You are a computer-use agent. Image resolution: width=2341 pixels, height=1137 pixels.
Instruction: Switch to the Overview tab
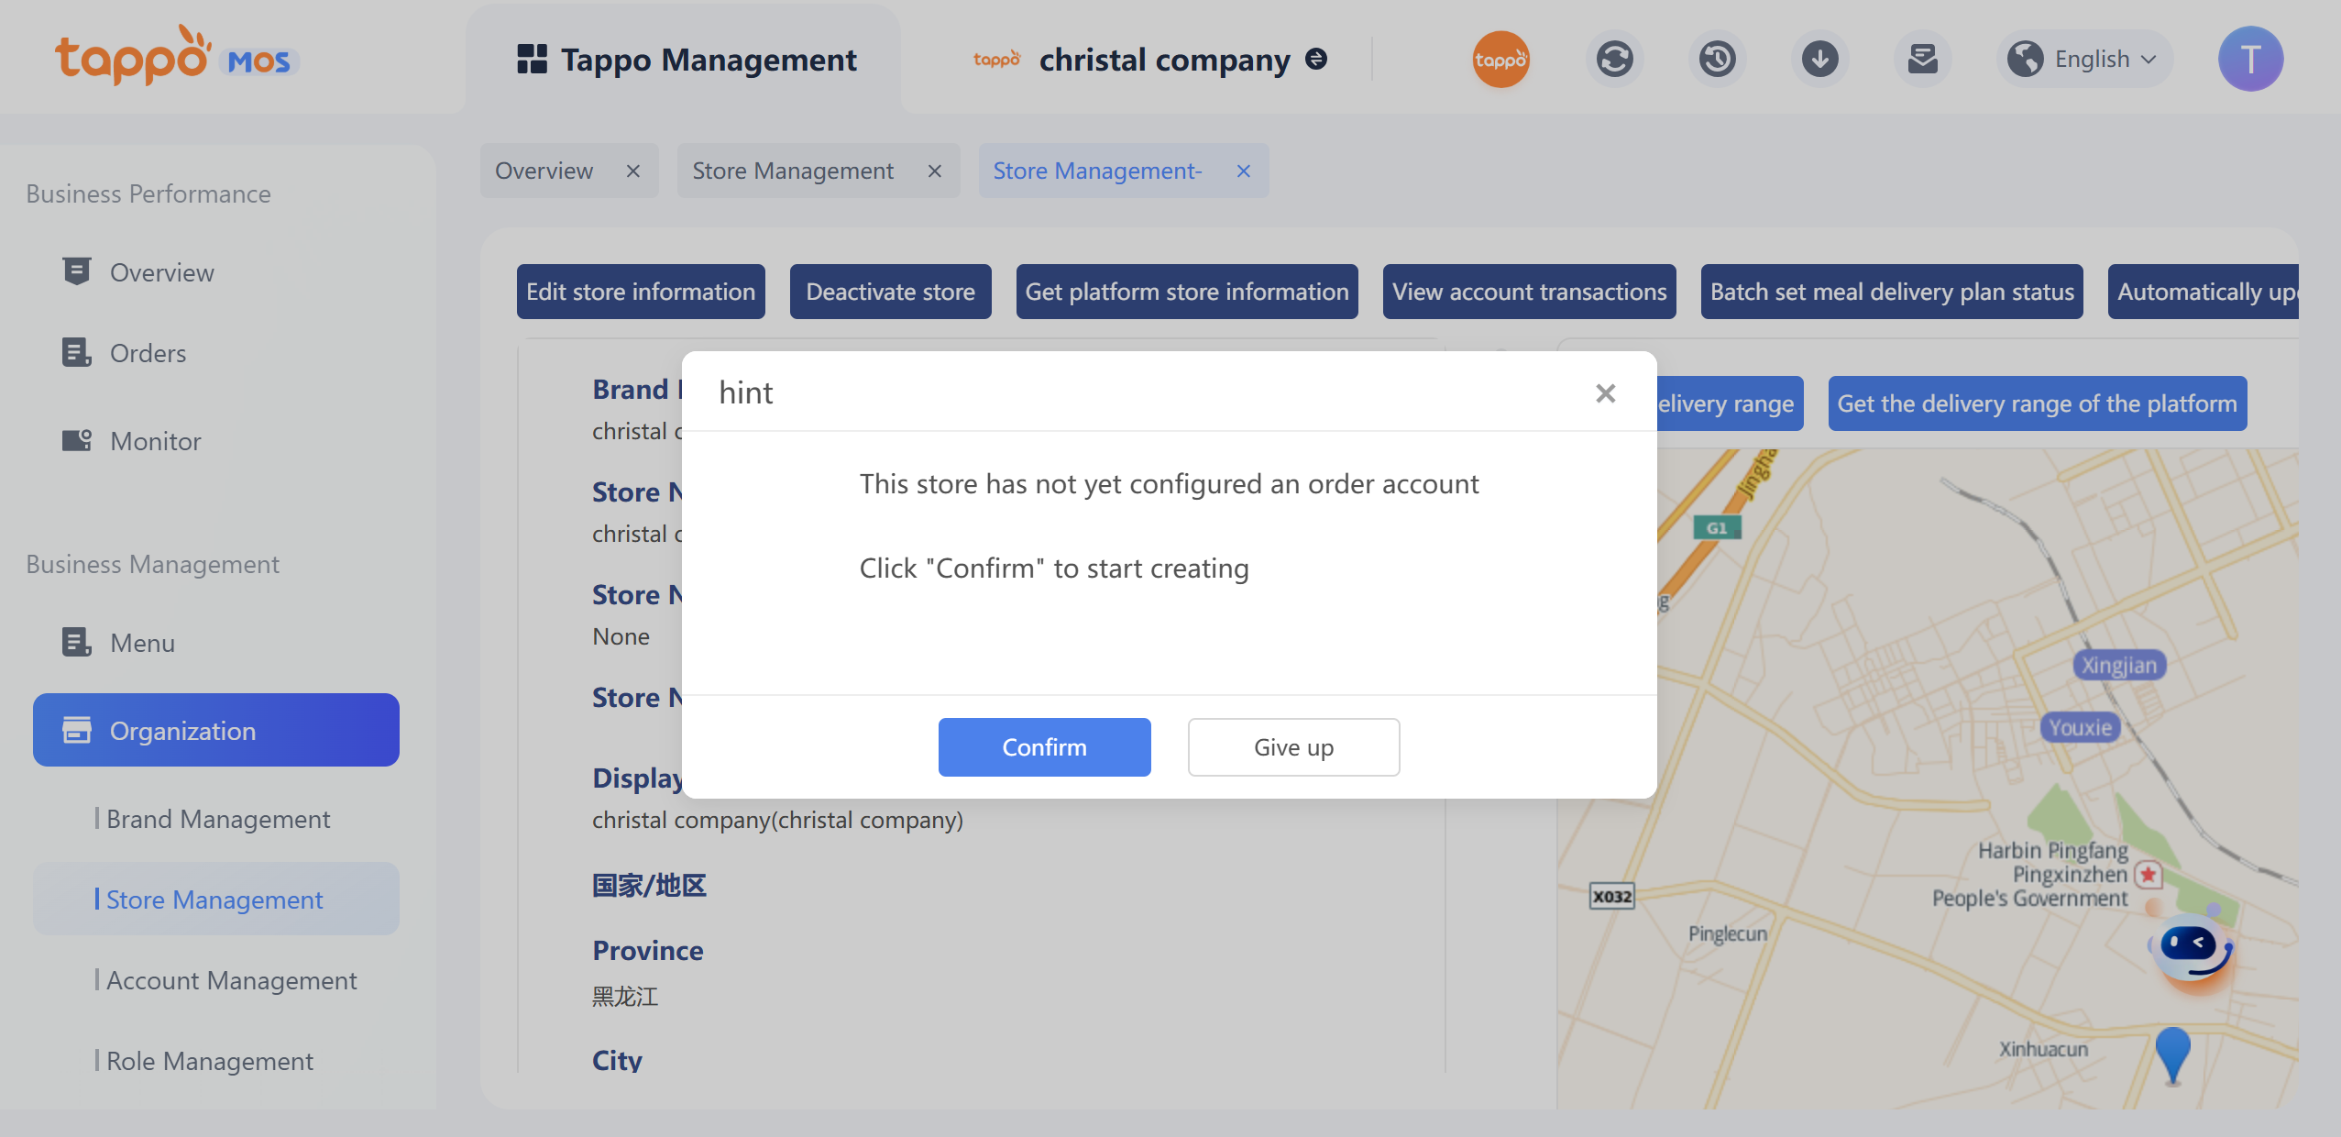tap(544, 171)
